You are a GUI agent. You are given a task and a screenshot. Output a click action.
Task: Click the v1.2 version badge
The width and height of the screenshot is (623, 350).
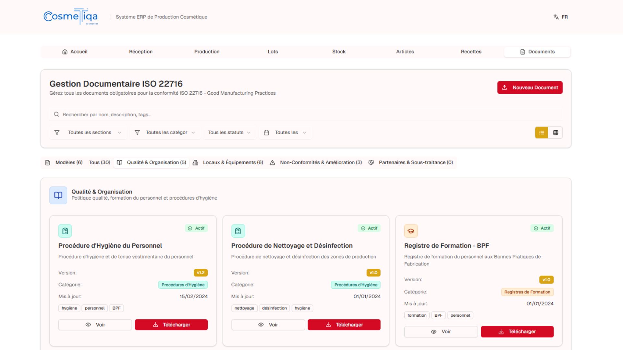pyautogui.click(x=201, y=273)
